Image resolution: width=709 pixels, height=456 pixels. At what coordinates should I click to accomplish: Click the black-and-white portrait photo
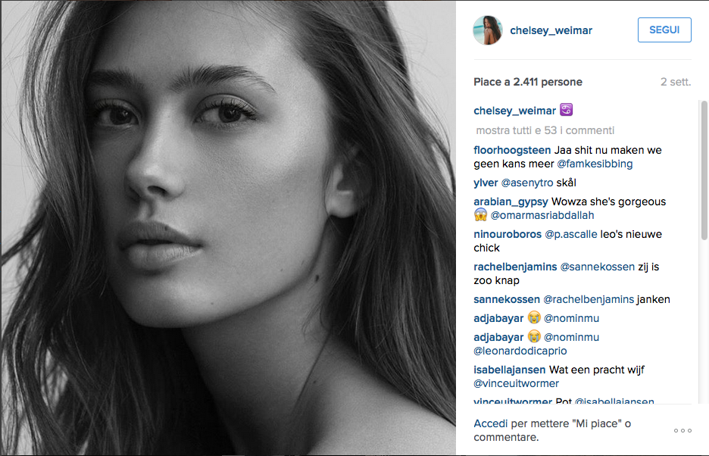(228, 227)
